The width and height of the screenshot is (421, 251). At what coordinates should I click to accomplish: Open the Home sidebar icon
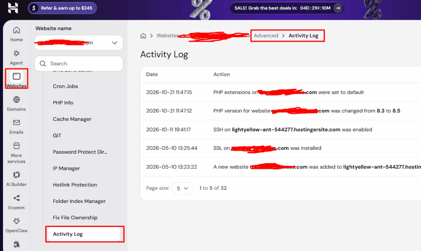coord(16,30)
